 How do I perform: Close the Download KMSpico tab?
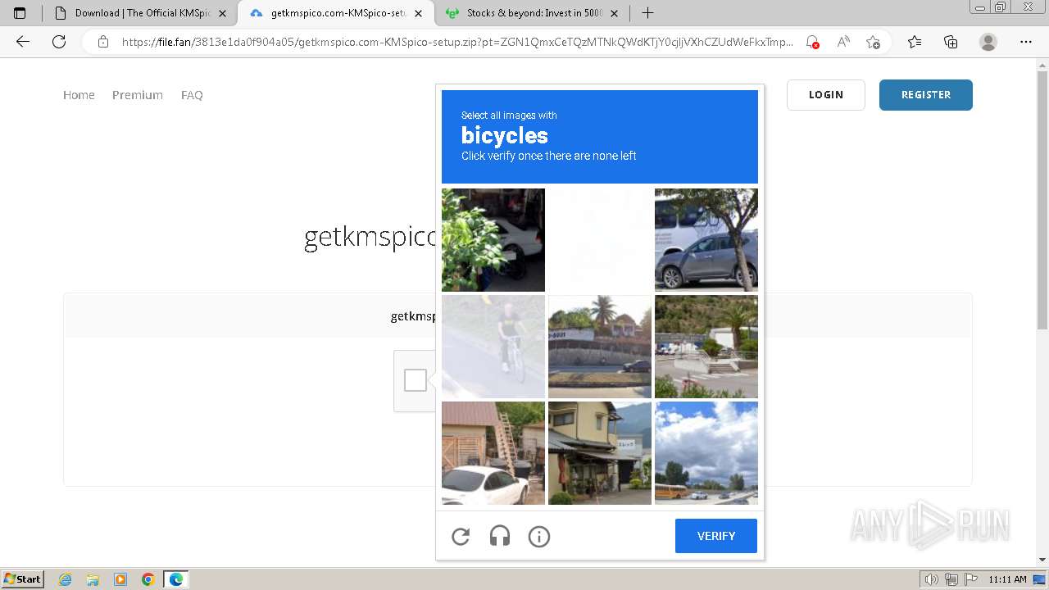click(222, 13)
